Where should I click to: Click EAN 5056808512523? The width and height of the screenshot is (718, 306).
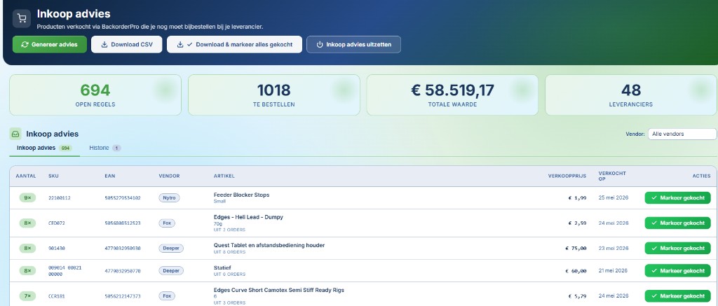tap(123, 223)
